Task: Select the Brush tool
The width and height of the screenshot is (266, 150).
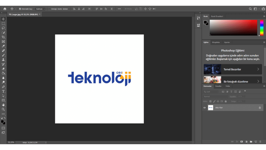Action: (3, 55)
